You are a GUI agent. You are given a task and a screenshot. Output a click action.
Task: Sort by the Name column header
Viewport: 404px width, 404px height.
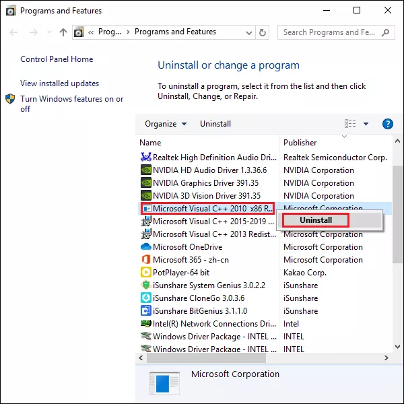coord(150,143)
